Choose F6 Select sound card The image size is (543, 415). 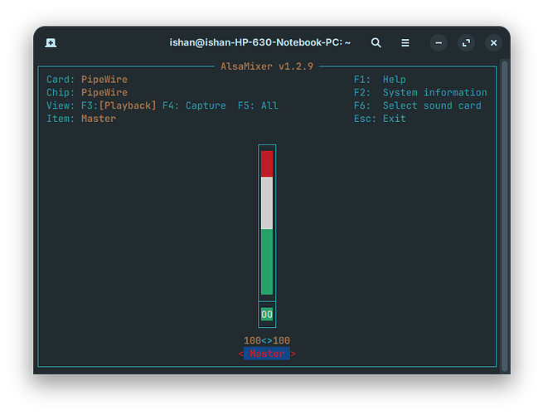coord(417,105)
